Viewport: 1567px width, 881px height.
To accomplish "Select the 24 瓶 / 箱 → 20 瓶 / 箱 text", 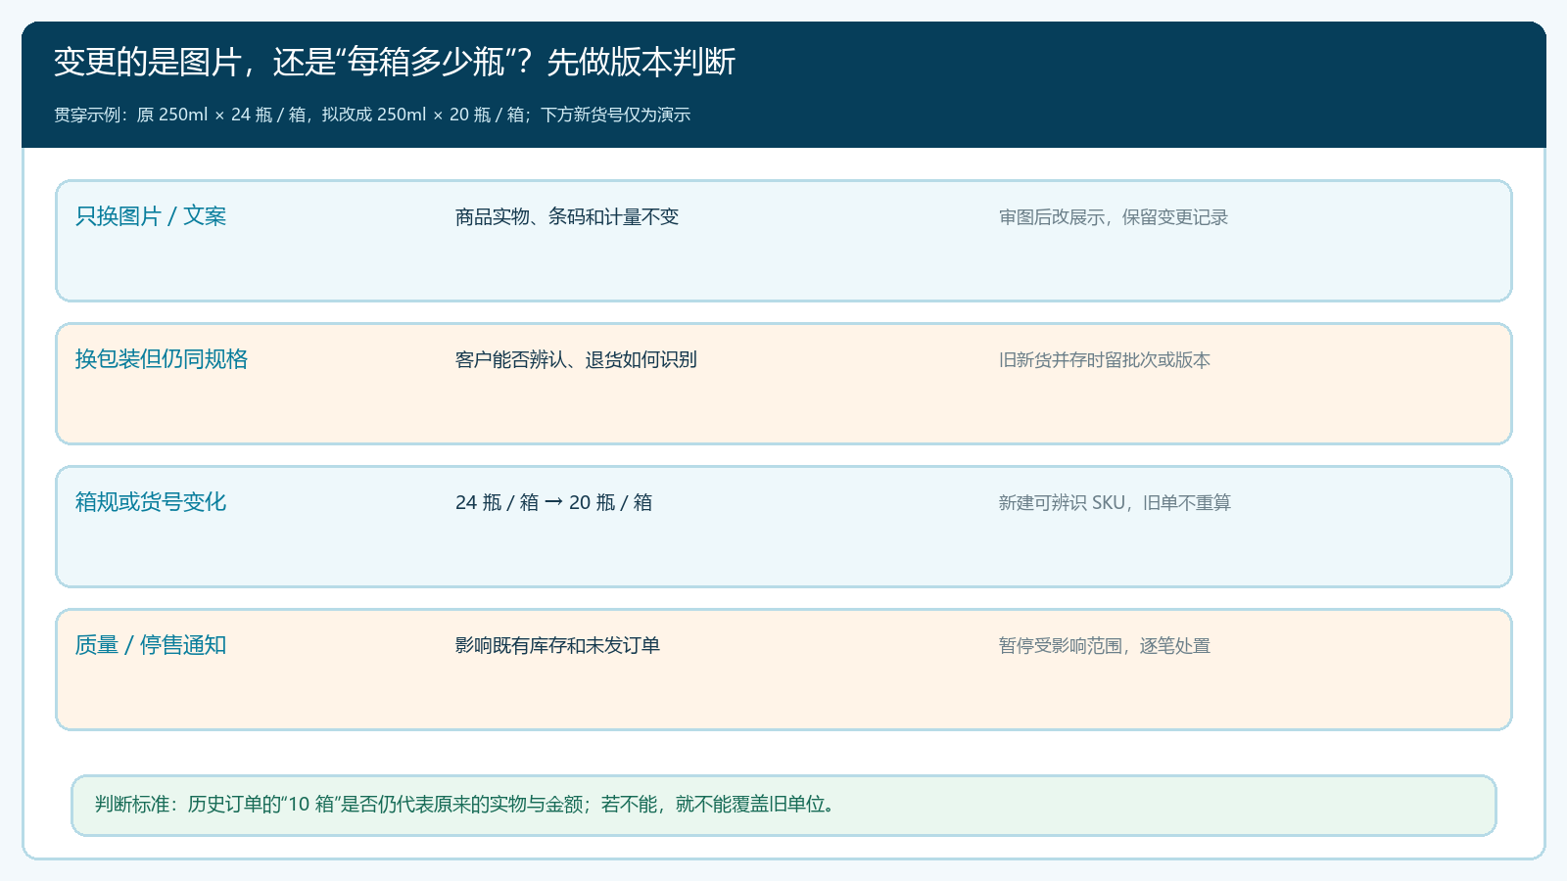I will [x=553, y=503].
